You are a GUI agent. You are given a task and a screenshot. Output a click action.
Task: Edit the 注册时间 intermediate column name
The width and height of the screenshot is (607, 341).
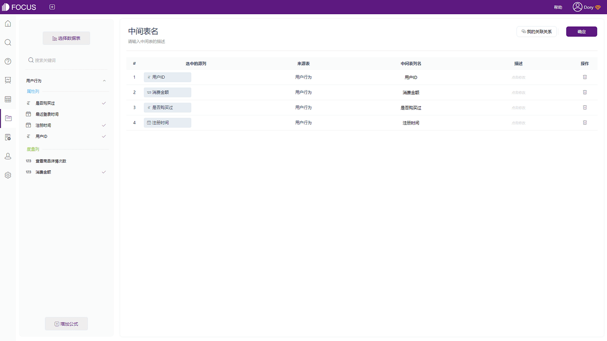(x=411, y=123)
